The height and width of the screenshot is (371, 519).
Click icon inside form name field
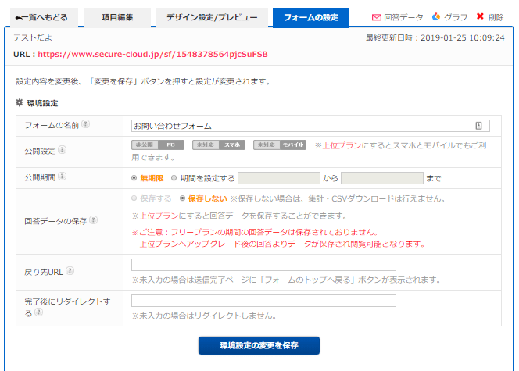tap(478, 125)
